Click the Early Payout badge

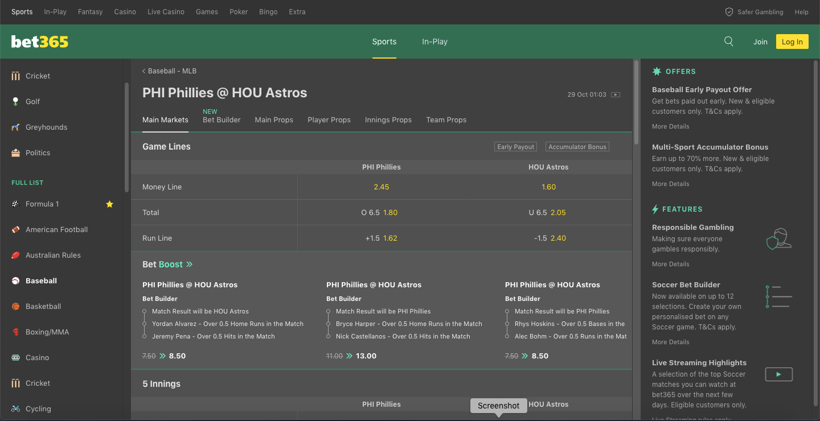click(x=516, y=146)
